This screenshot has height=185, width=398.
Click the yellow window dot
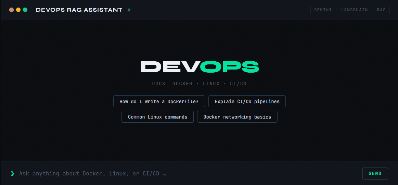coord(18,10)
